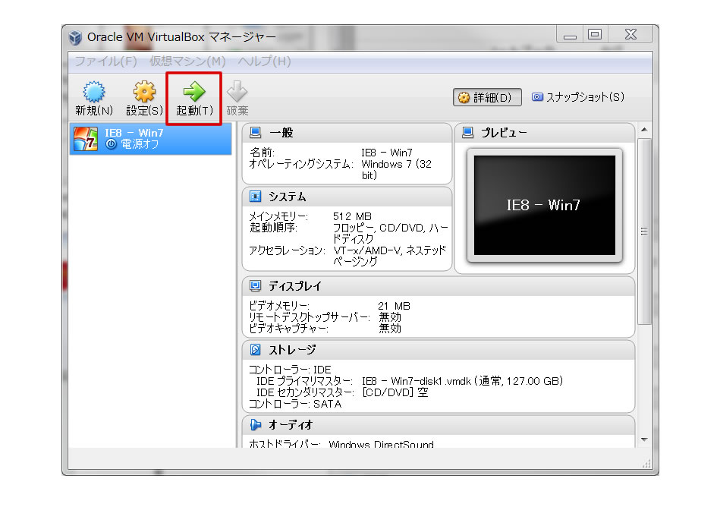Click the IE8 - Win7 preview thumbnail
This screenshot has width=720, height=529.
coord(545,205)
